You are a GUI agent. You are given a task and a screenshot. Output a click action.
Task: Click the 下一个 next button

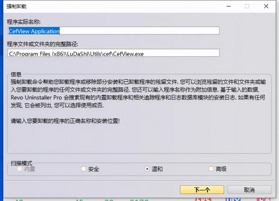click(202, 190)
